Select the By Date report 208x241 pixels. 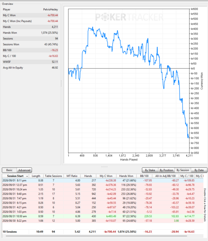(x=199, y=170)
